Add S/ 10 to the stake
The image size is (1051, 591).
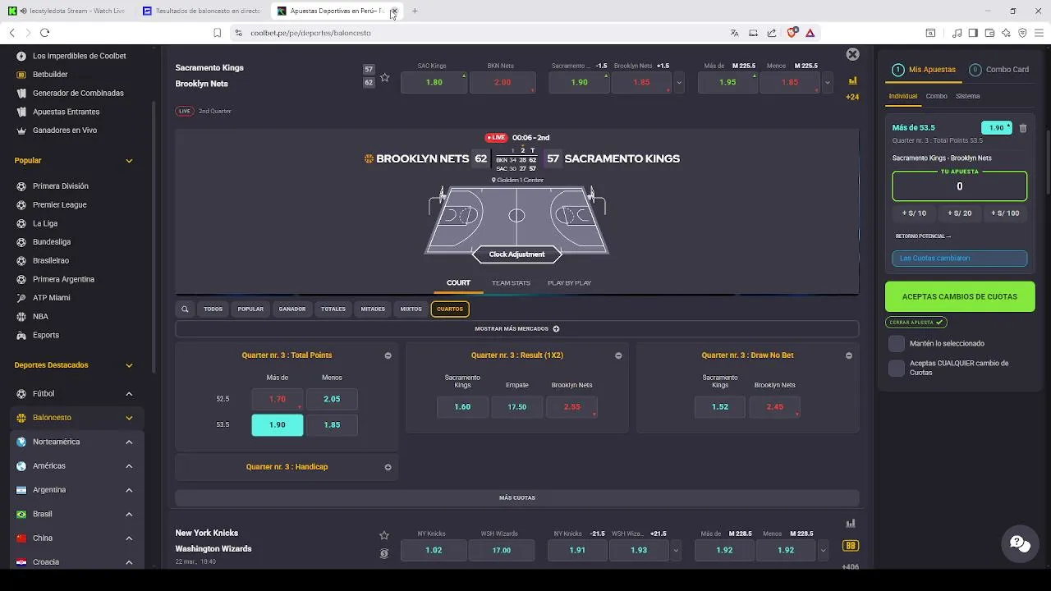pyautogui.click(x=914, y=213)
